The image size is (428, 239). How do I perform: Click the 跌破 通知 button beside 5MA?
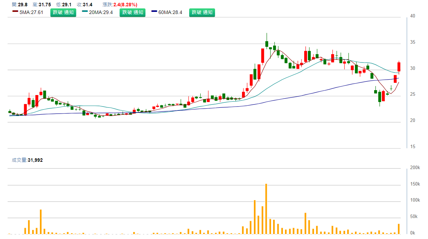(x=63, y=13)
